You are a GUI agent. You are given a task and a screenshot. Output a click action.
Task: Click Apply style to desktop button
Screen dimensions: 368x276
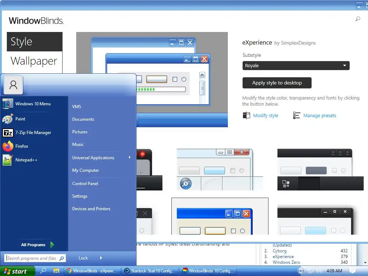(x=277, y=83)
